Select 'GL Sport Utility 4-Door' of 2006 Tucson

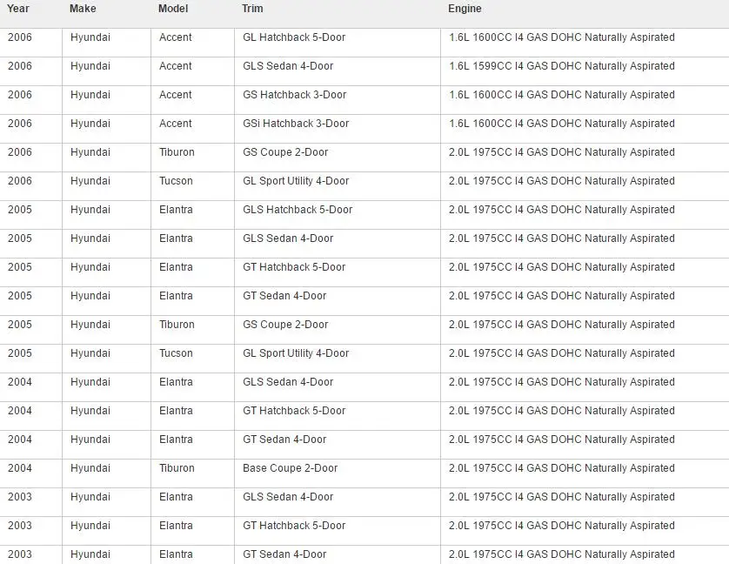click(x=296, y=181)
